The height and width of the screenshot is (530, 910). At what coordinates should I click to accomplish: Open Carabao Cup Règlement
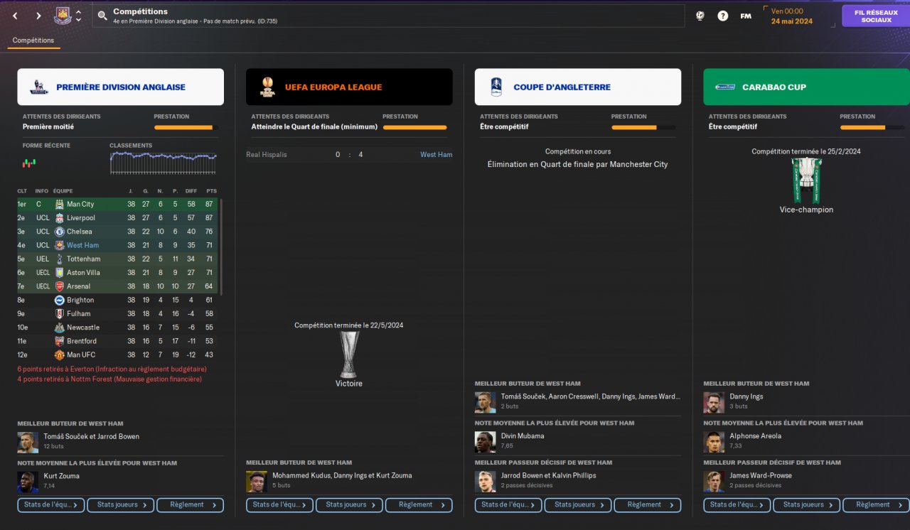click(x=877, y=505)
